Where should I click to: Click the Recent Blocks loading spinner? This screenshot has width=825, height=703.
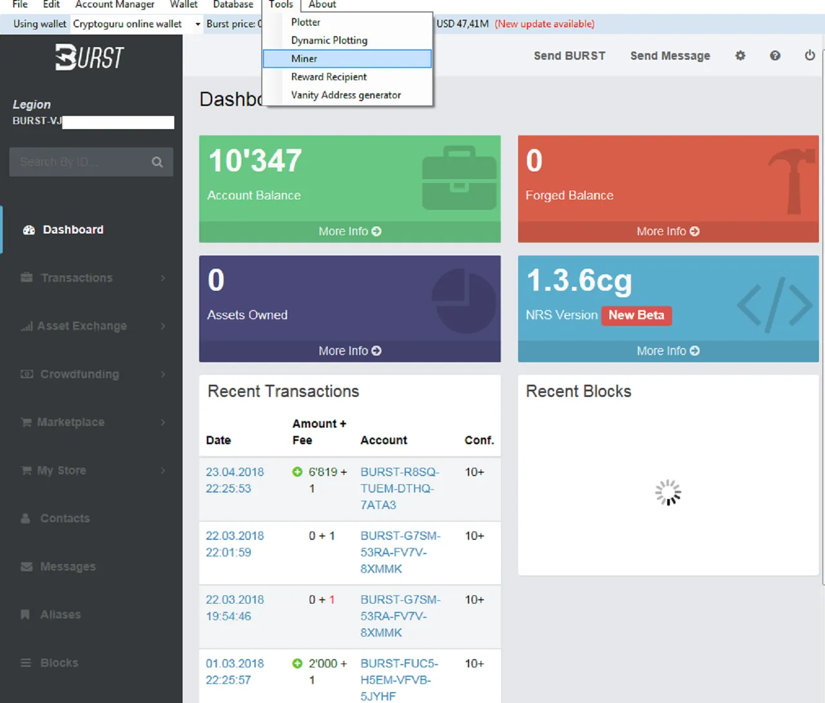668,493
